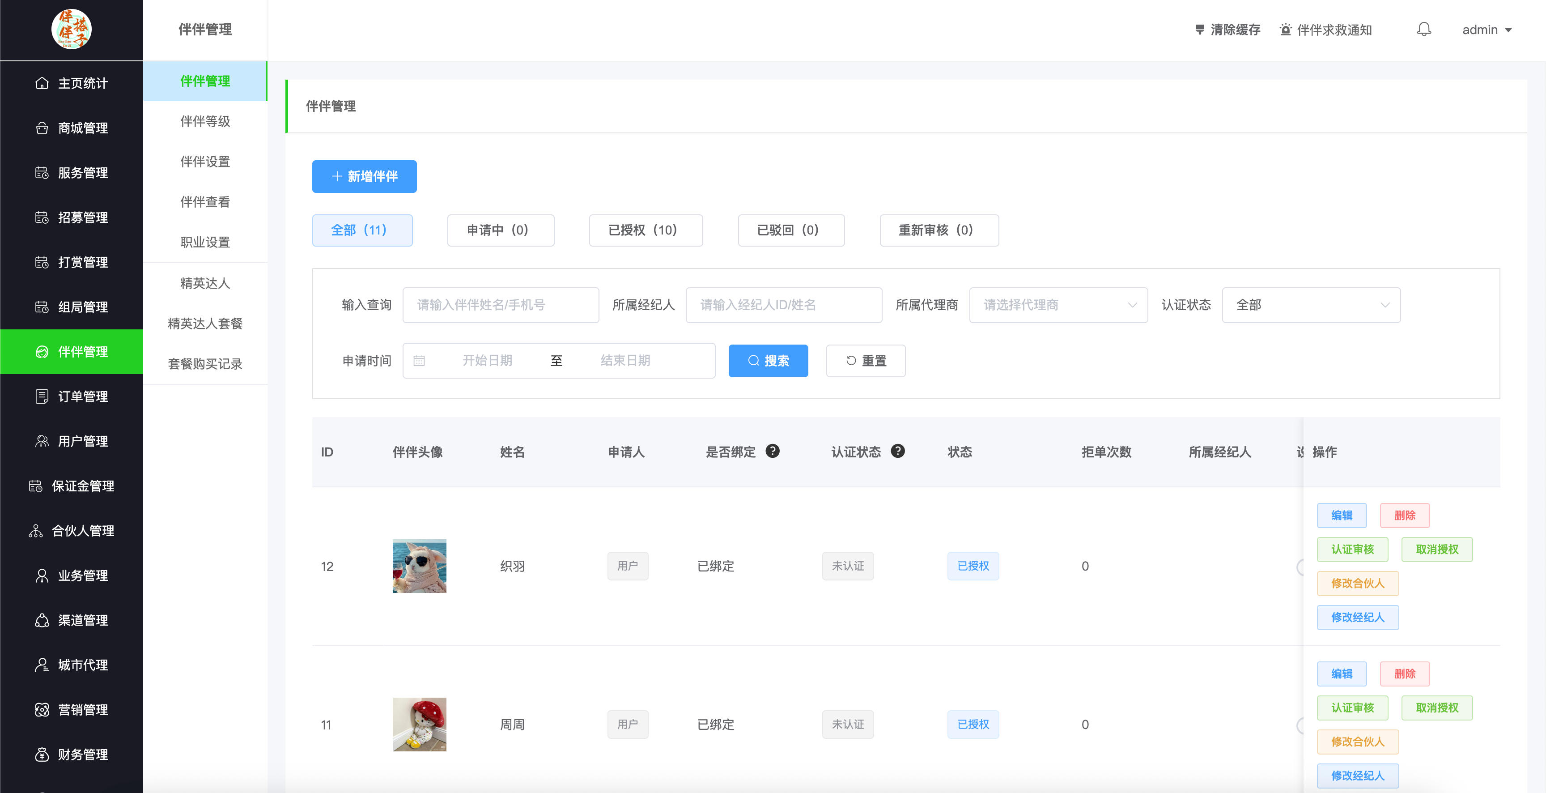Image resolution: width=1546 pixels, height=793 pixels.
Task: Click the 合伙人管理 hierarchy icon
Action: (x=35, y=531)
